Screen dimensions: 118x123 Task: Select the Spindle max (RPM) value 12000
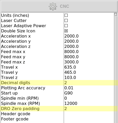point(71,103)
